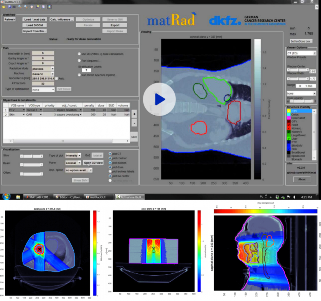The height and width of the screenshot is (301, 321).
Task: Check the Auto isocenter checkbox
Action: point(56,78)
